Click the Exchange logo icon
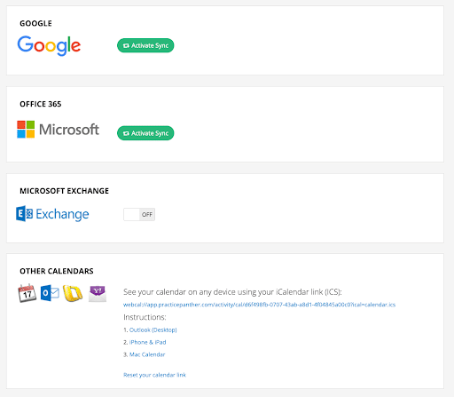The image size is (454, 397). [x=24, y=214]
